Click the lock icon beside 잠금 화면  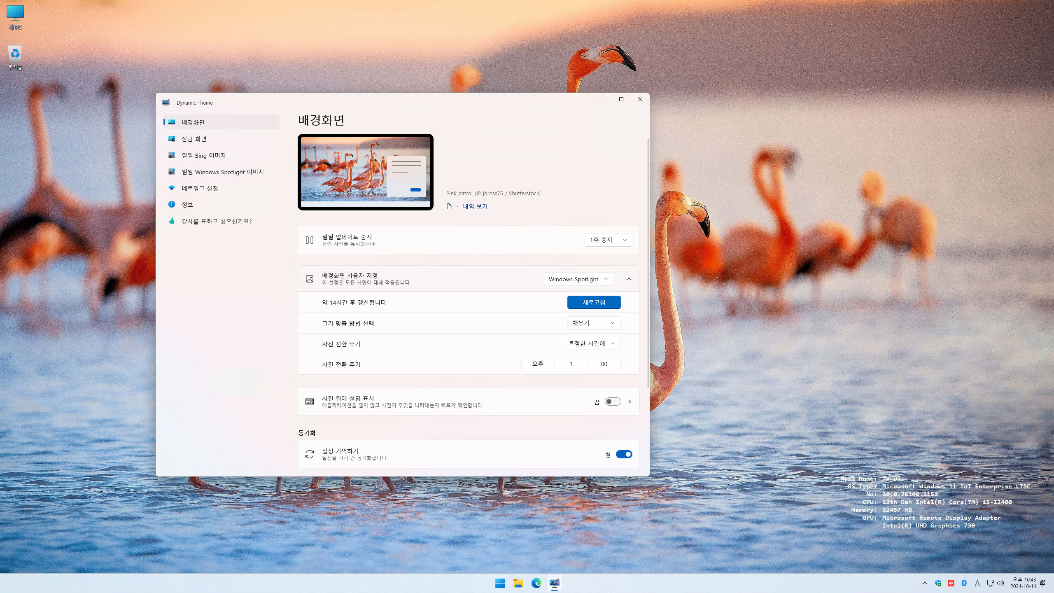(x=172, y=139)
